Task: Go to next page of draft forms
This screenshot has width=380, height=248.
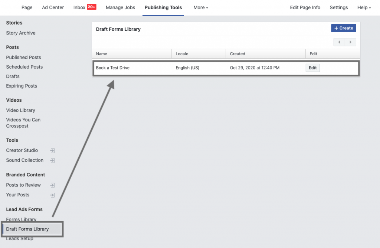Action: pyautogui.click(x=350, y=42)
